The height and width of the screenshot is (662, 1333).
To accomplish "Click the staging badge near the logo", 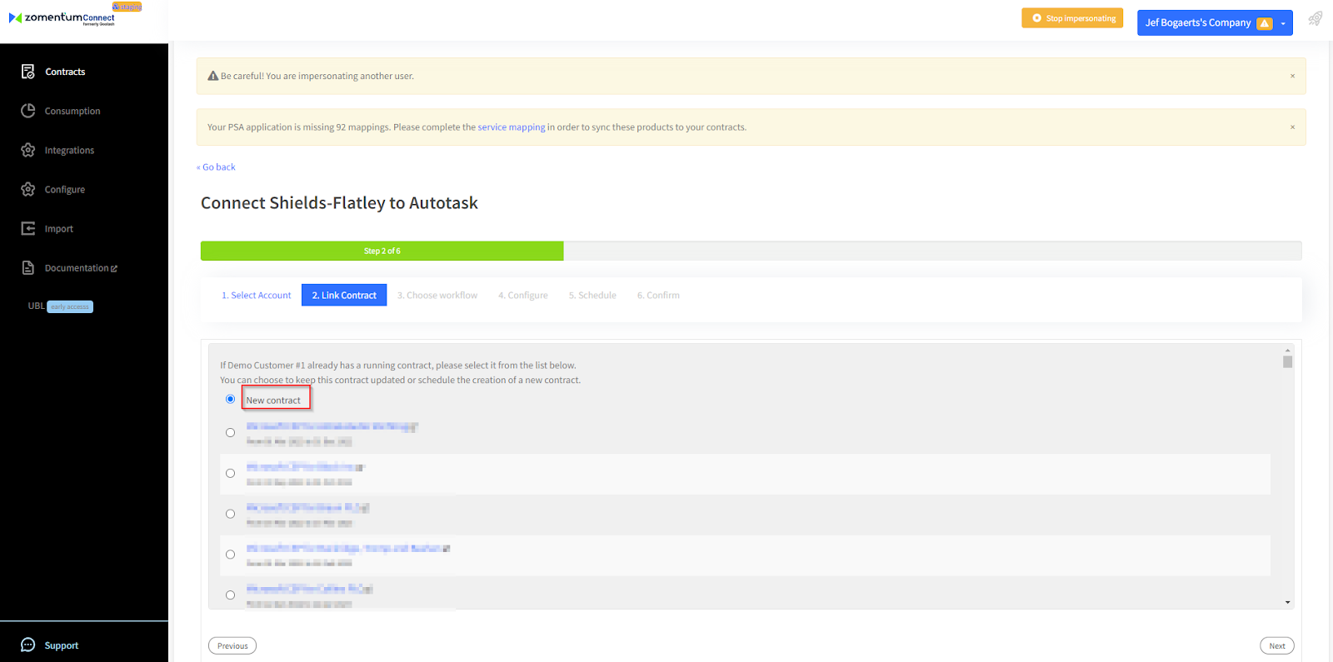I will (x=127, y=7).
